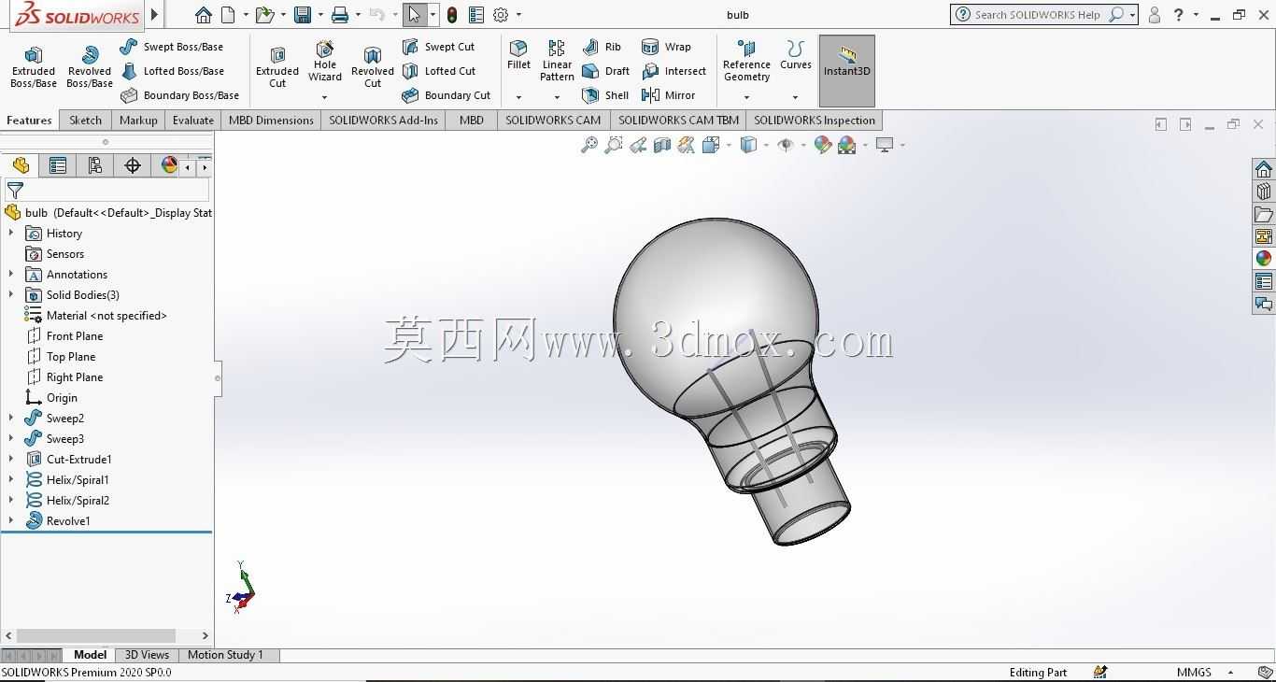
Task: Click the Rebuild traffic light icon
Action: (452, 15)
